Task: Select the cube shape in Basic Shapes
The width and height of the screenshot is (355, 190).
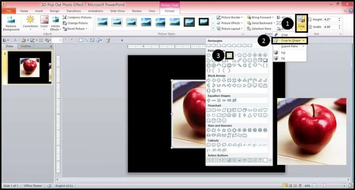Action: (x=260, y=60)
